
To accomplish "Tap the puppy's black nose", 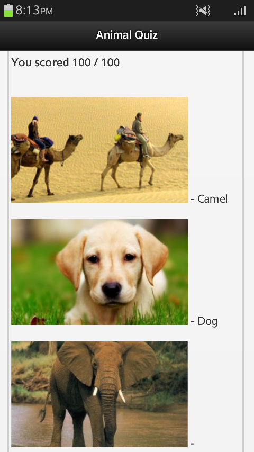I will (x=112, y=290).
